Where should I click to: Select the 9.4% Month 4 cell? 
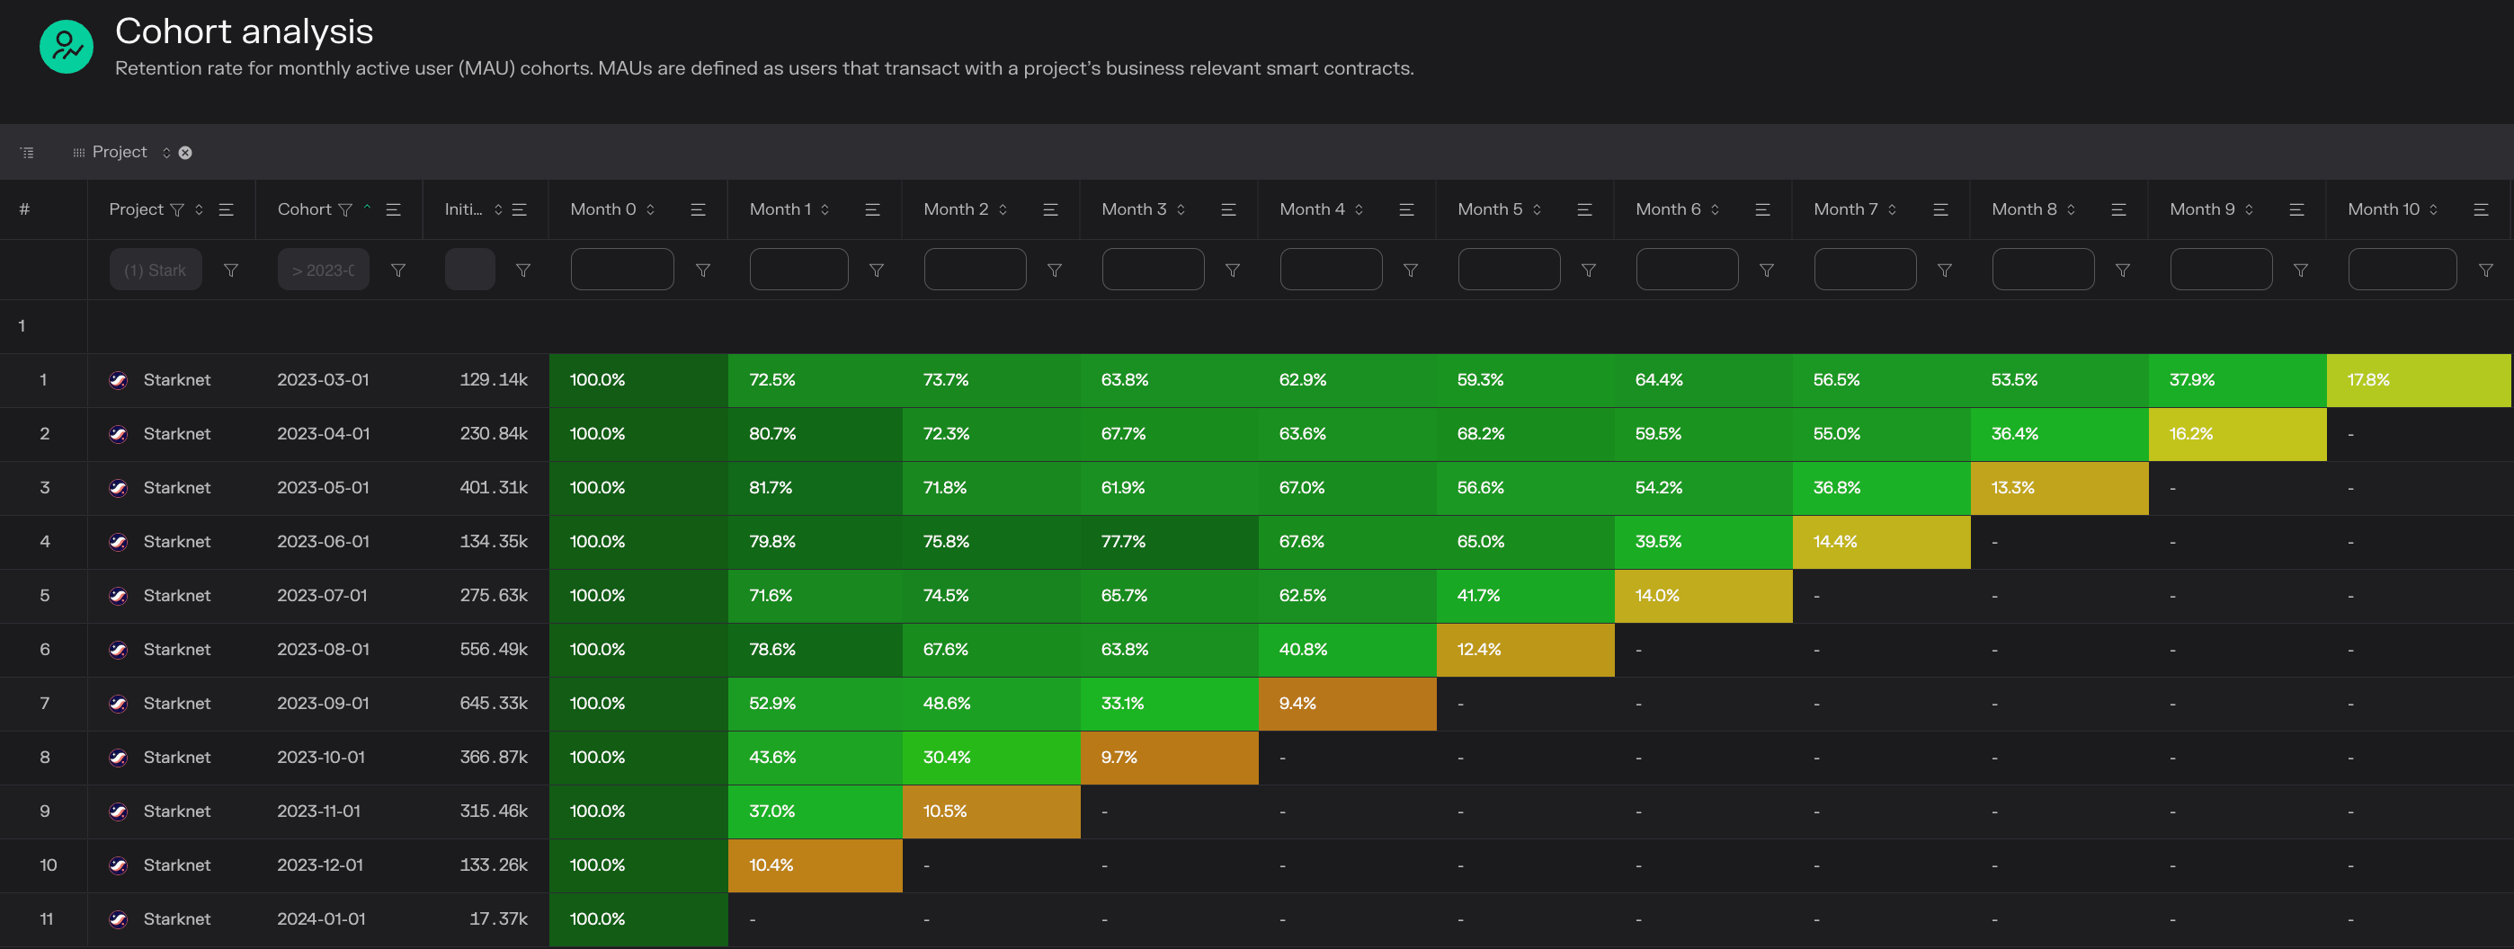(x=1348, y=704)
